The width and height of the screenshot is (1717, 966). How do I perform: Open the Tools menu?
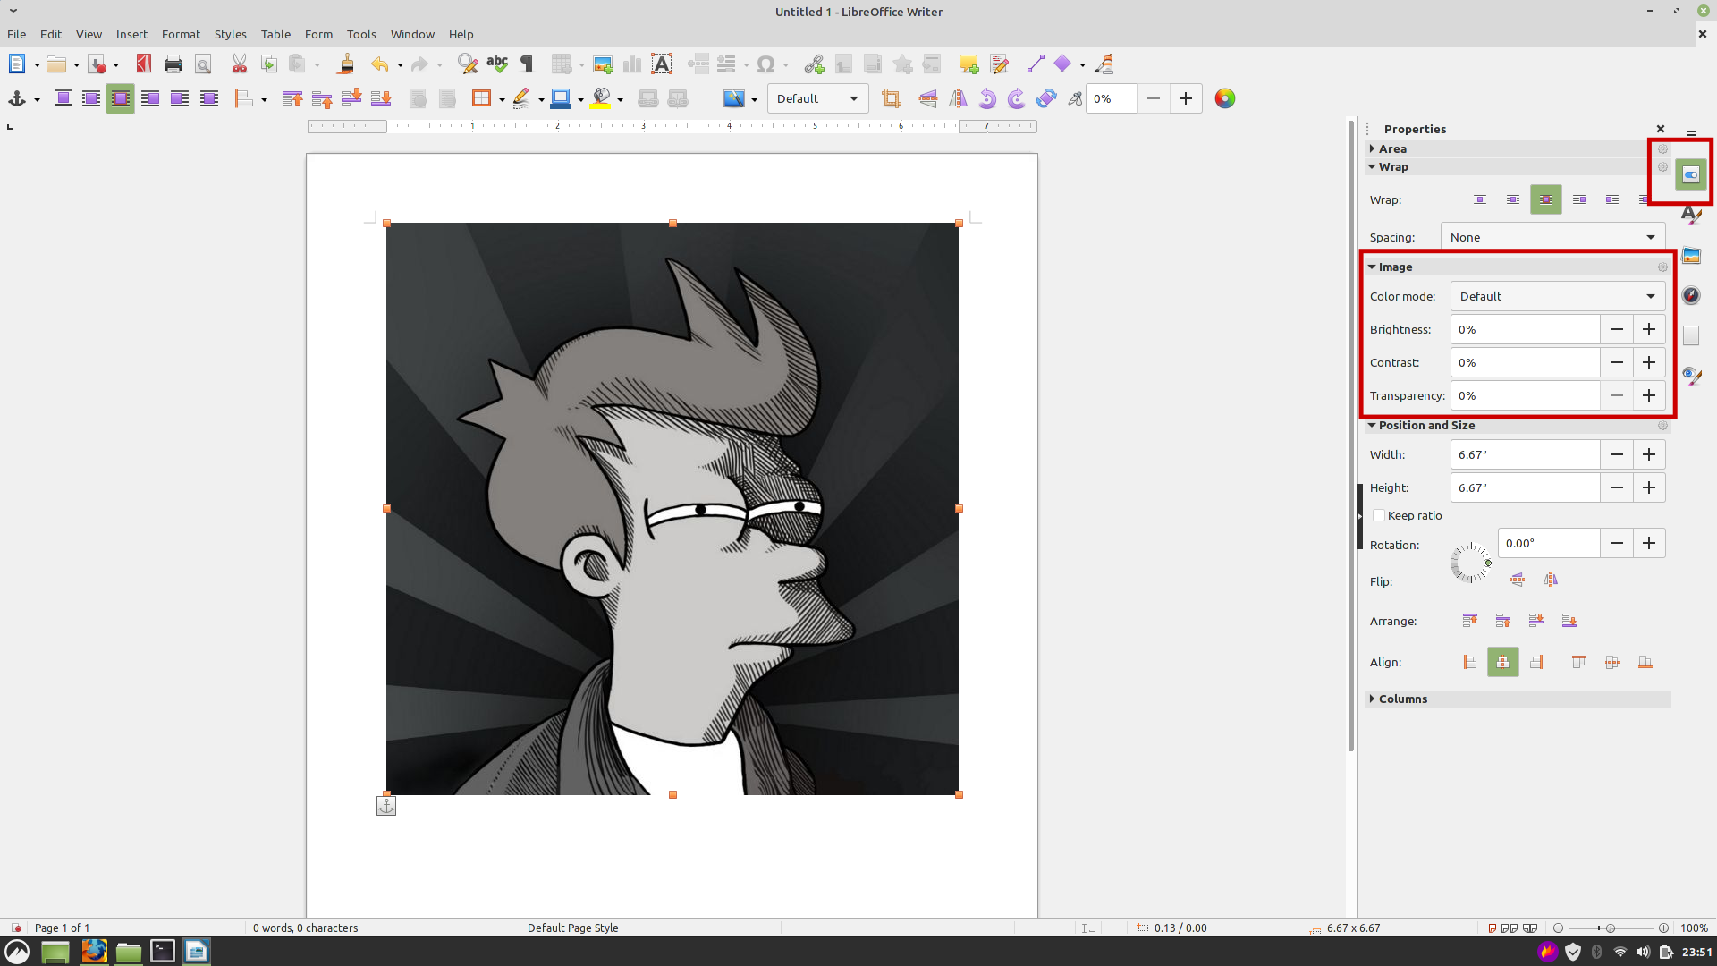361,34
